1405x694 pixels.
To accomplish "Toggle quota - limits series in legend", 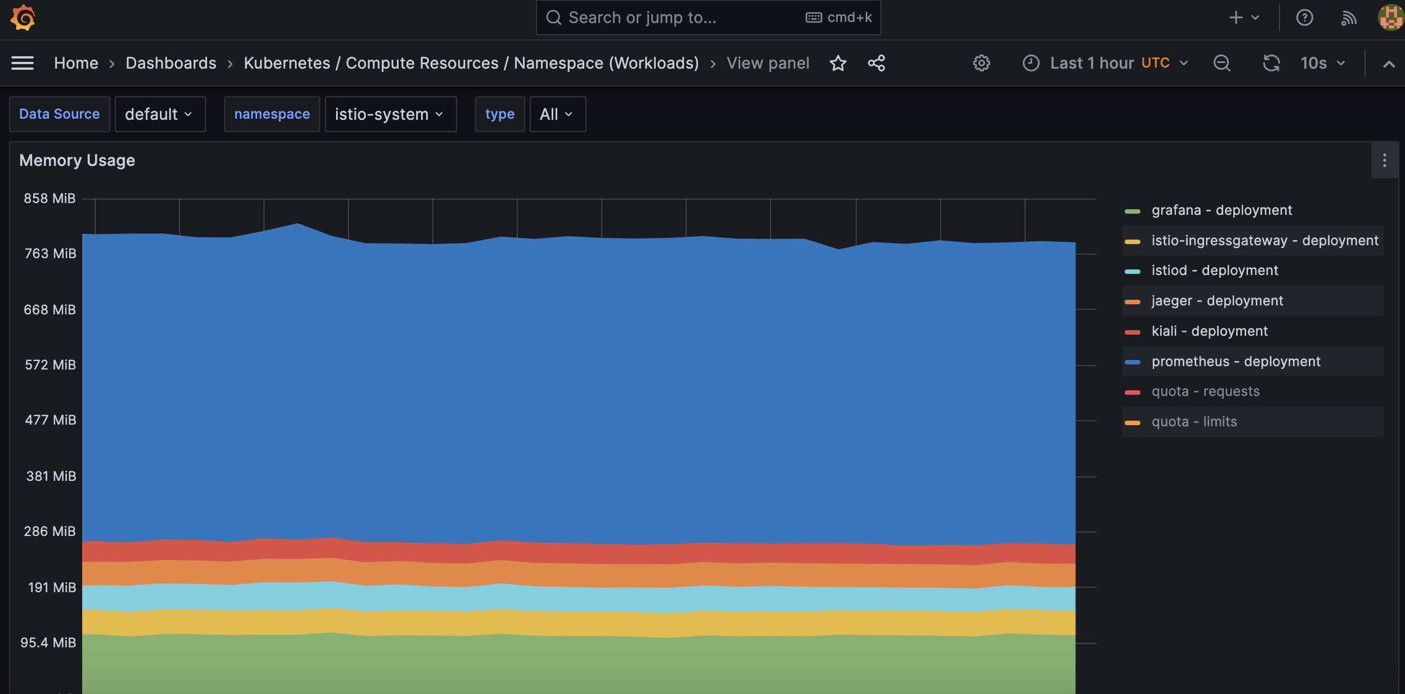I will (1194, 422).
